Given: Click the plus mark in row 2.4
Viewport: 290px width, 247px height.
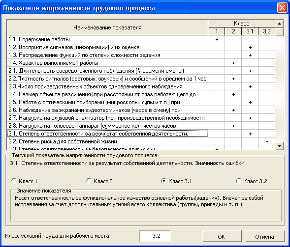Looking at the screenshot, I should 233,94.
